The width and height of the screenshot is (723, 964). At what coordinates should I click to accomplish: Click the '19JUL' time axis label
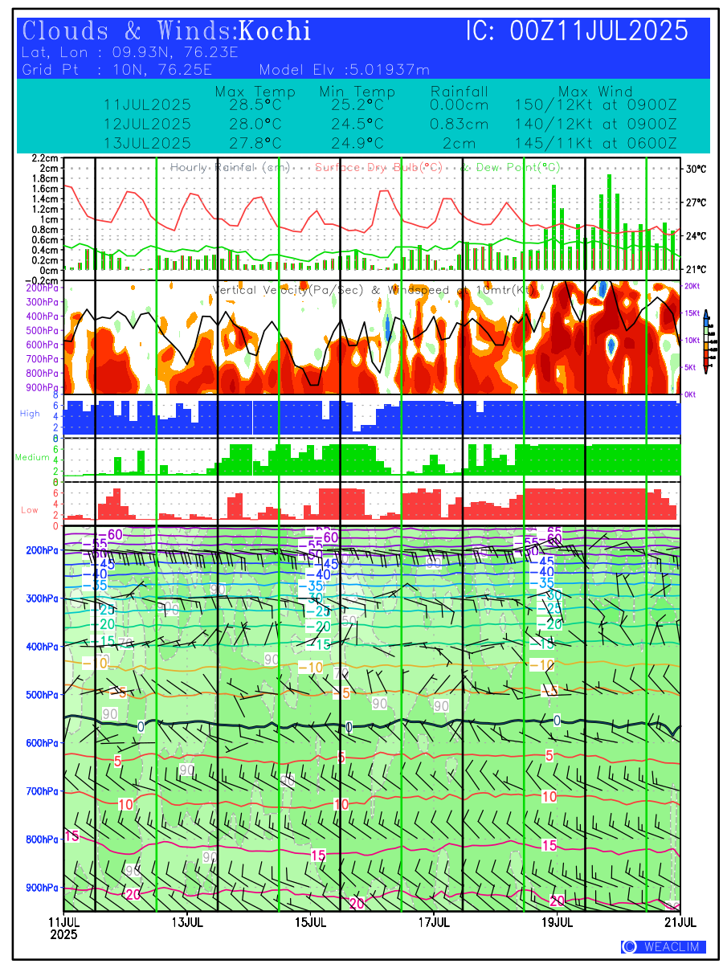[558, 922]
